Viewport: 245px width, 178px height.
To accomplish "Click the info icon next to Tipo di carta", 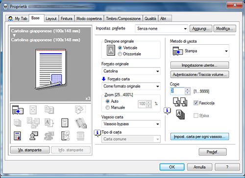I will [x=98, y=133].
